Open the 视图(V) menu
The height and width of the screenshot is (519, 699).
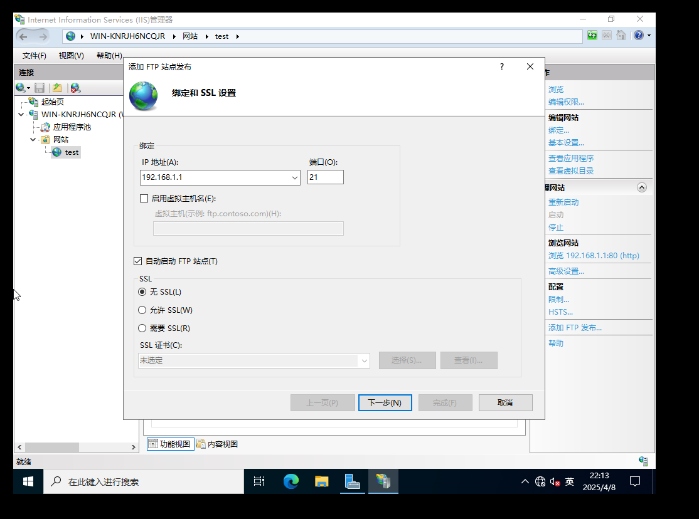coord(72,55)
